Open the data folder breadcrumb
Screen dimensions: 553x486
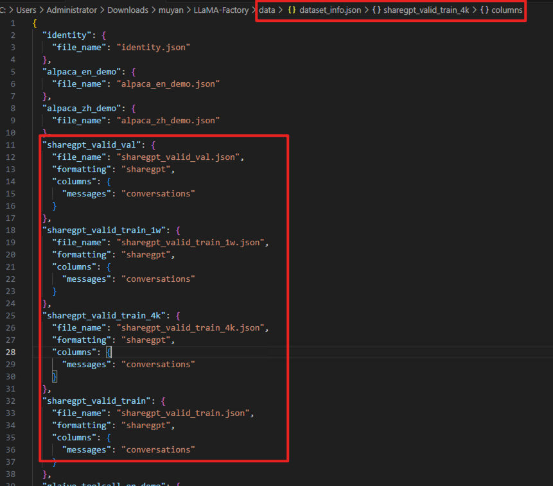pyautogui.click(x=267, y=10)
